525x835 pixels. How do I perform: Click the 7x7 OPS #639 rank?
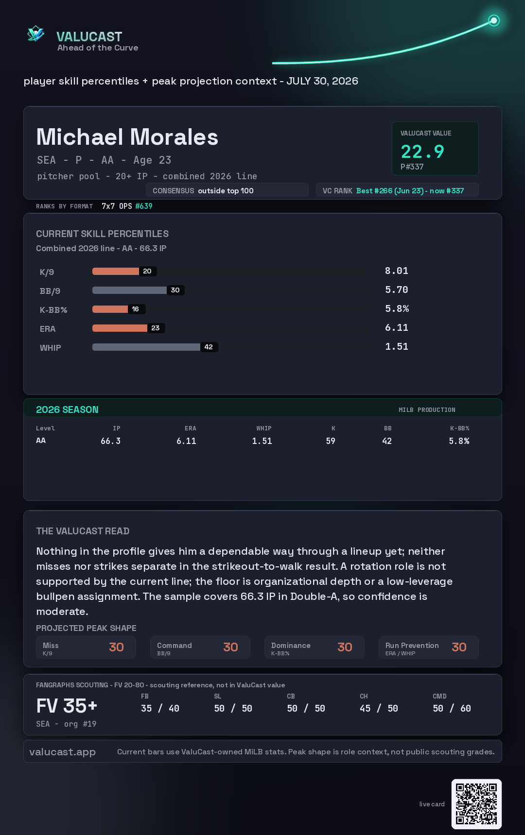(127, 206)
